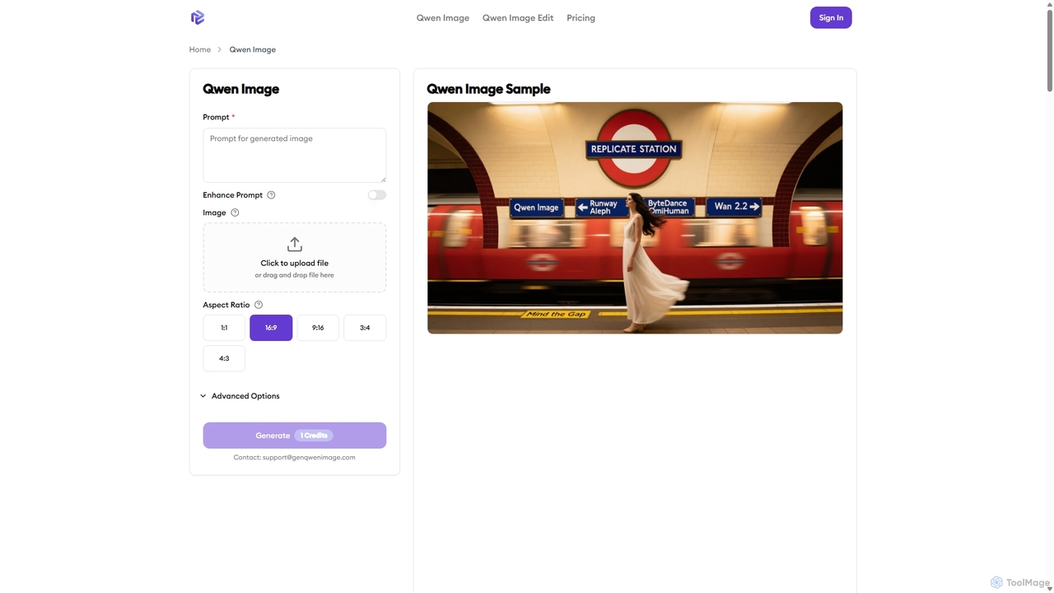Go to the Pricing page
The width and height of the screenshot is (1054, 593).
coord(581,17)
